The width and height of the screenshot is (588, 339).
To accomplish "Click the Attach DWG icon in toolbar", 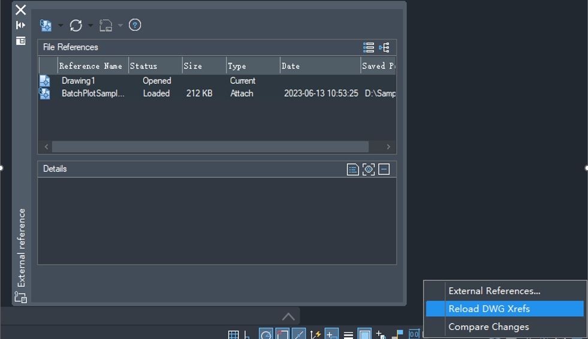I will tap(46, 25).
